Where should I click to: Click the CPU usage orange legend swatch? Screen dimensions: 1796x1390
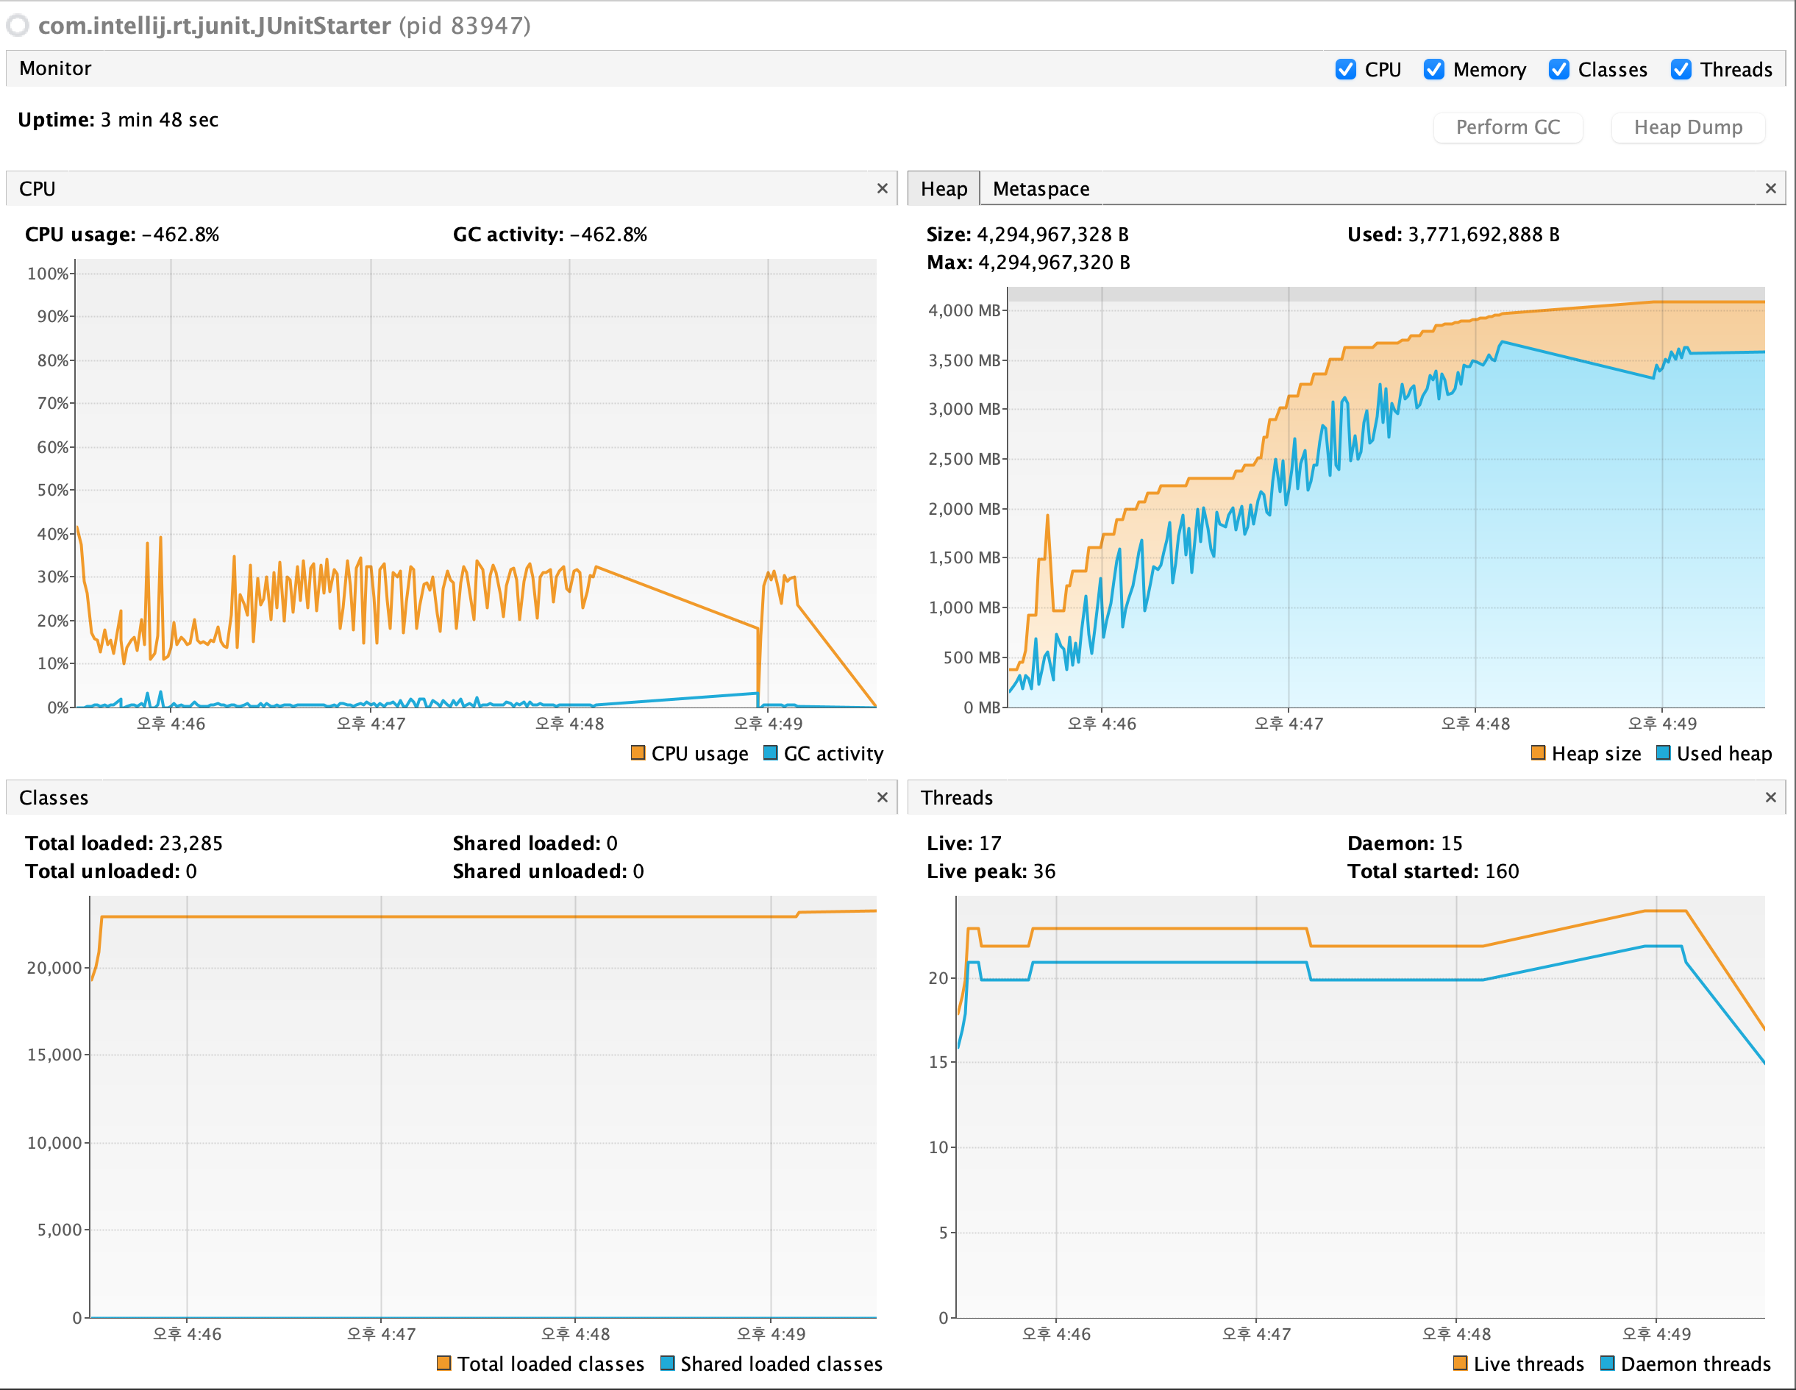coord(638,752)
